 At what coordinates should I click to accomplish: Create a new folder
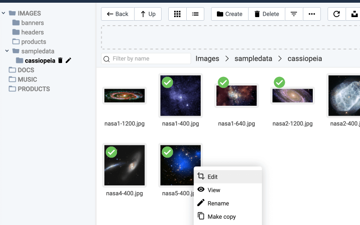[x=229, y=14]
